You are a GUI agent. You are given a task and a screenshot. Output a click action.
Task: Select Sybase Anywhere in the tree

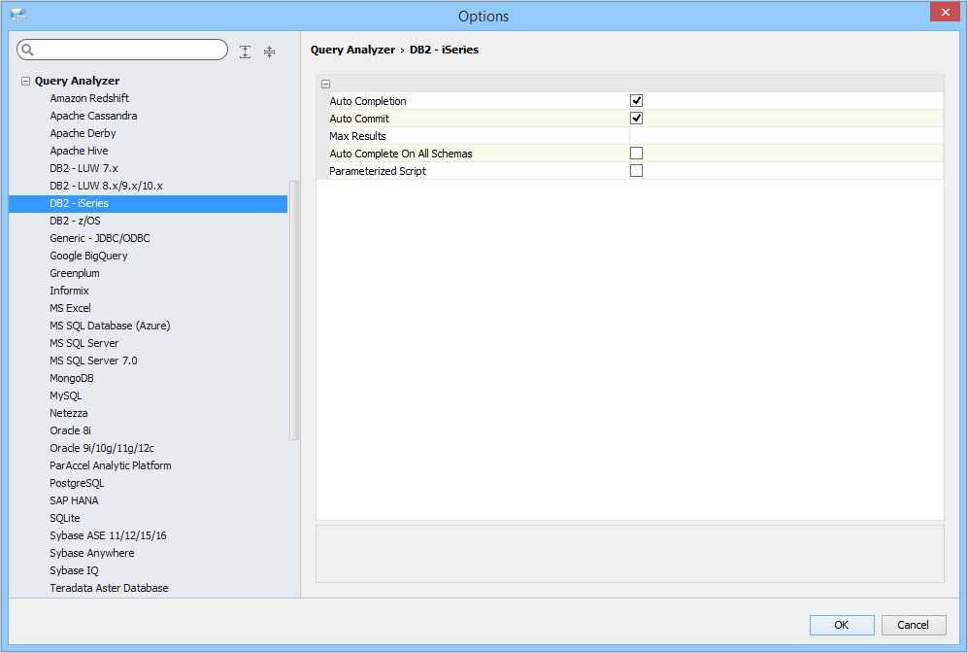point(92,554)
